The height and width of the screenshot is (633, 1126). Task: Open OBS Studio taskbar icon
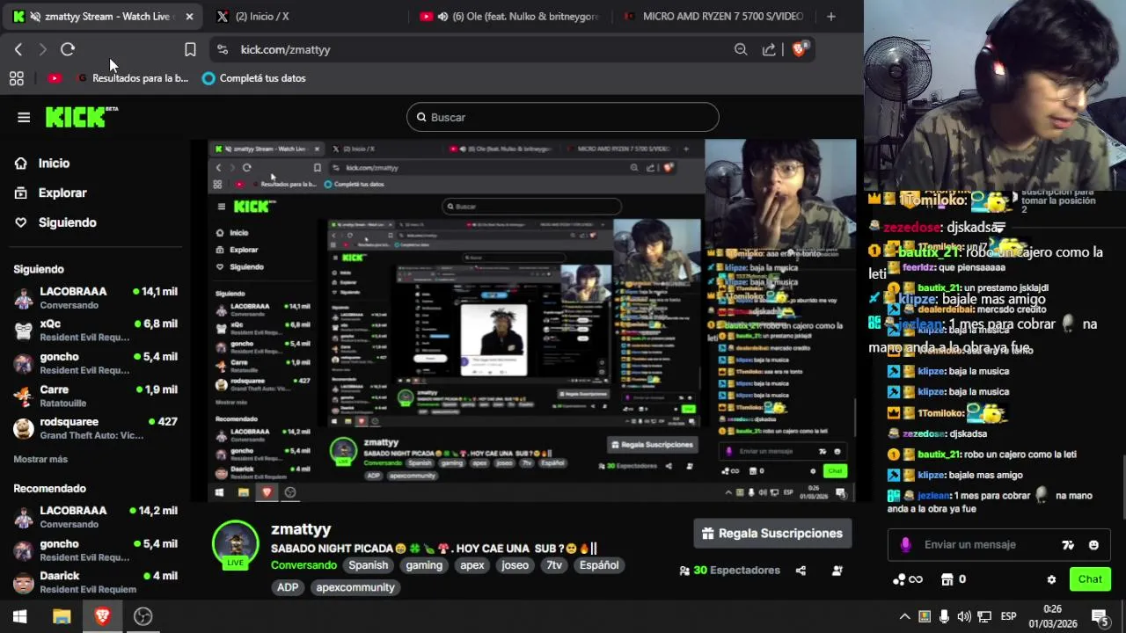[143, 616]
